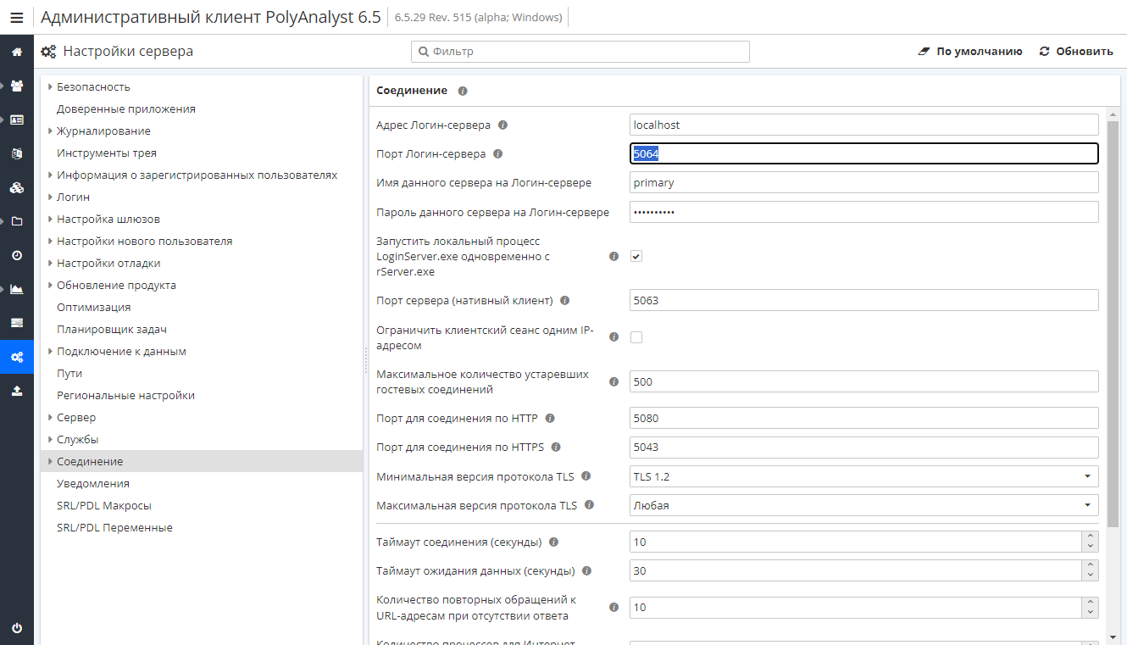Show info for Порт сервера (нативный клиент)
1127x645 pixels.
point(565,300)
